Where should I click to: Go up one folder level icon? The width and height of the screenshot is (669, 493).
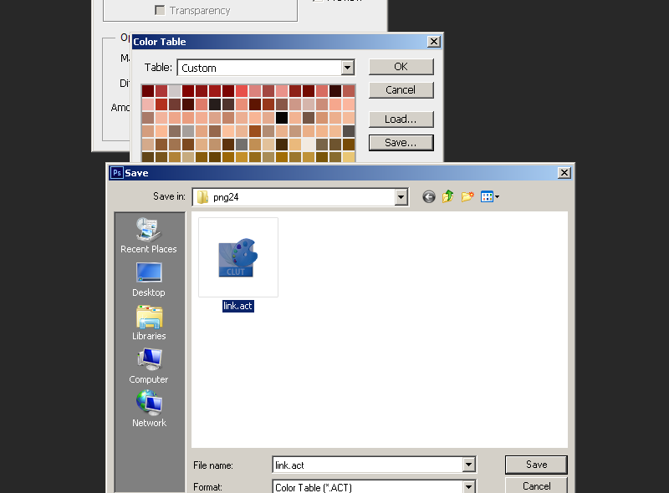click(x=448, y=196)
